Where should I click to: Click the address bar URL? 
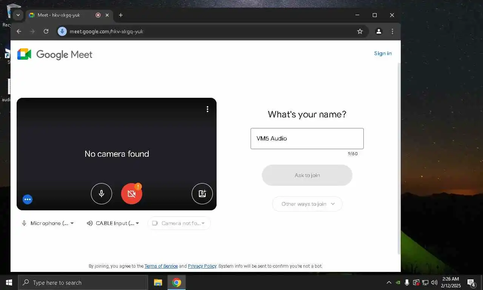[x=106, y=31]
